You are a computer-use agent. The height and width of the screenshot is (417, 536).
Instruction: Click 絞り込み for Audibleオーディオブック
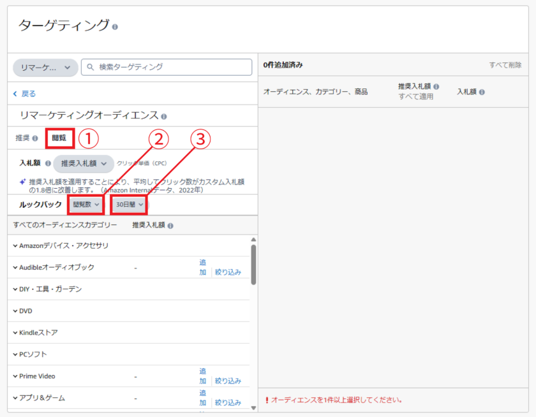coord(228,272)
